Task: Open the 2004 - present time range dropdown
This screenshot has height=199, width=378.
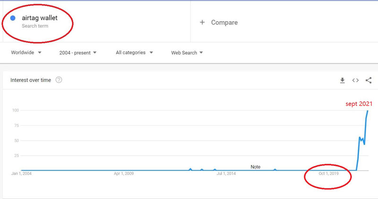Action: [78, 53]
